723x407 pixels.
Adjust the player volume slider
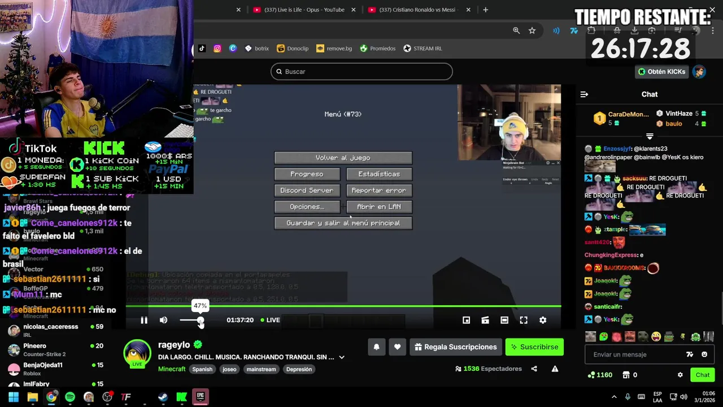[191, 320]
